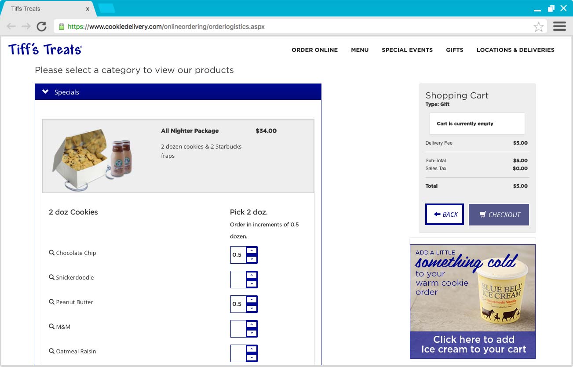Click the browser address bar URL
This screenshot has height=367, width=573.
pyautogui.click(x=166, y=26)
